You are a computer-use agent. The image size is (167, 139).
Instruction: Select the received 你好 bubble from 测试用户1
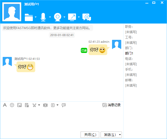pos(26,67)
